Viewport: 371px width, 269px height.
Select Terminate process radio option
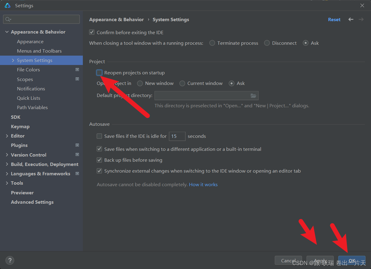pyautogui.click(x=212, y=43)
